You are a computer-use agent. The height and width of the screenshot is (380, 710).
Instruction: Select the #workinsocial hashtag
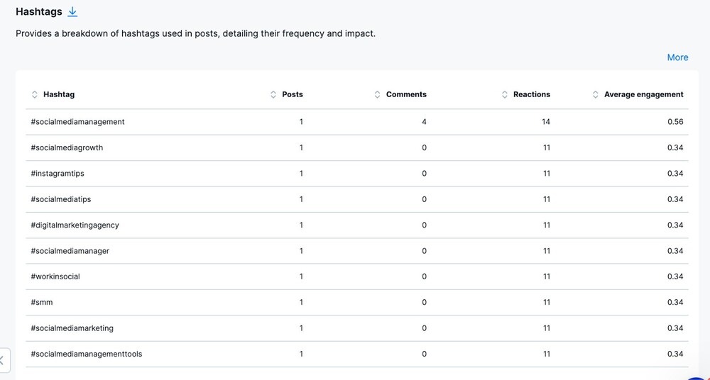55,276
